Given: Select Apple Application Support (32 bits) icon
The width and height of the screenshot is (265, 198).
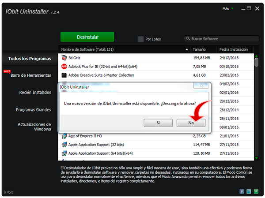Looking at the screenshot, I should coord(64,145).
